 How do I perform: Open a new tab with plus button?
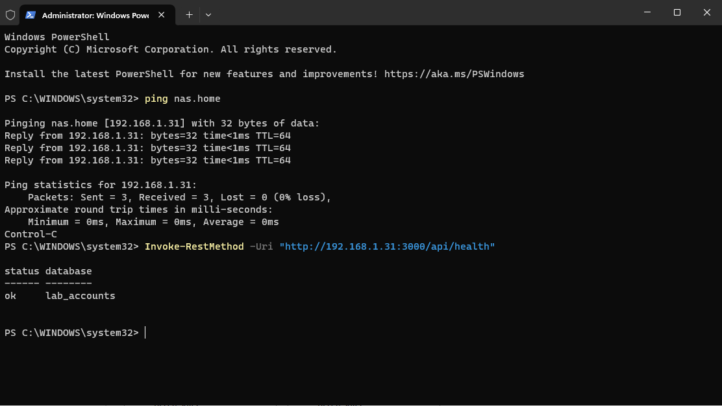click(x=189, y=15)
